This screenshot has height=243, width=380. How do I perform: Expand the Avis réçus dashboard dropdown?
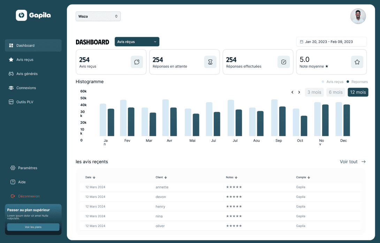(x=137, y=42)
